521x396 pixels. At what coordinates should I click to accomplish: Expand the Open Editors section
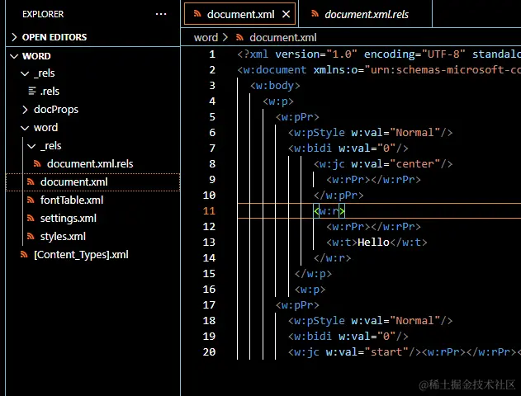[x=15, y=37]
